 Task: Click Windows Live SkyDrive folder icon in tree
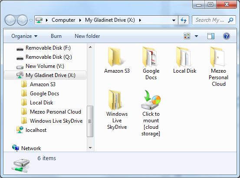click(x=24, y=121)
